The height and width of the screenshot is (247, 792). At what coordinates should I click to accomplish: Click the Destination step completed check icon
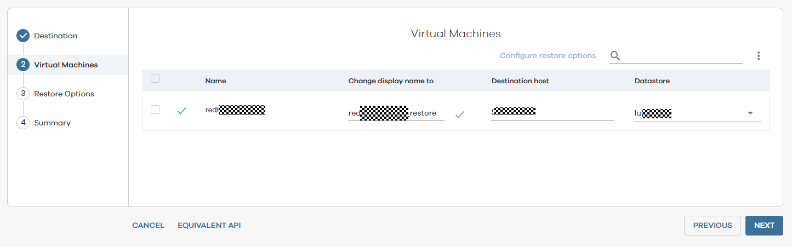[x=23, y=36]
